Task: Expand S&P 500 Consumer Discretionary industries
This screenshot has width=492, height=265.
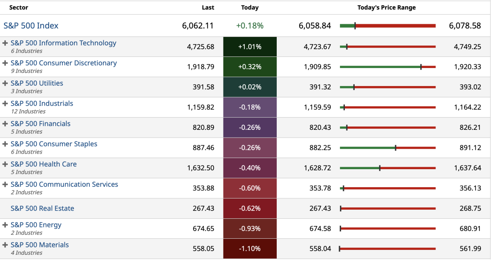Action: 5,63
